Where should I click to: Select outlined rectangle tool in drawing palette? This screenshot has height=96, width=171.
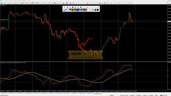(75, 7)
